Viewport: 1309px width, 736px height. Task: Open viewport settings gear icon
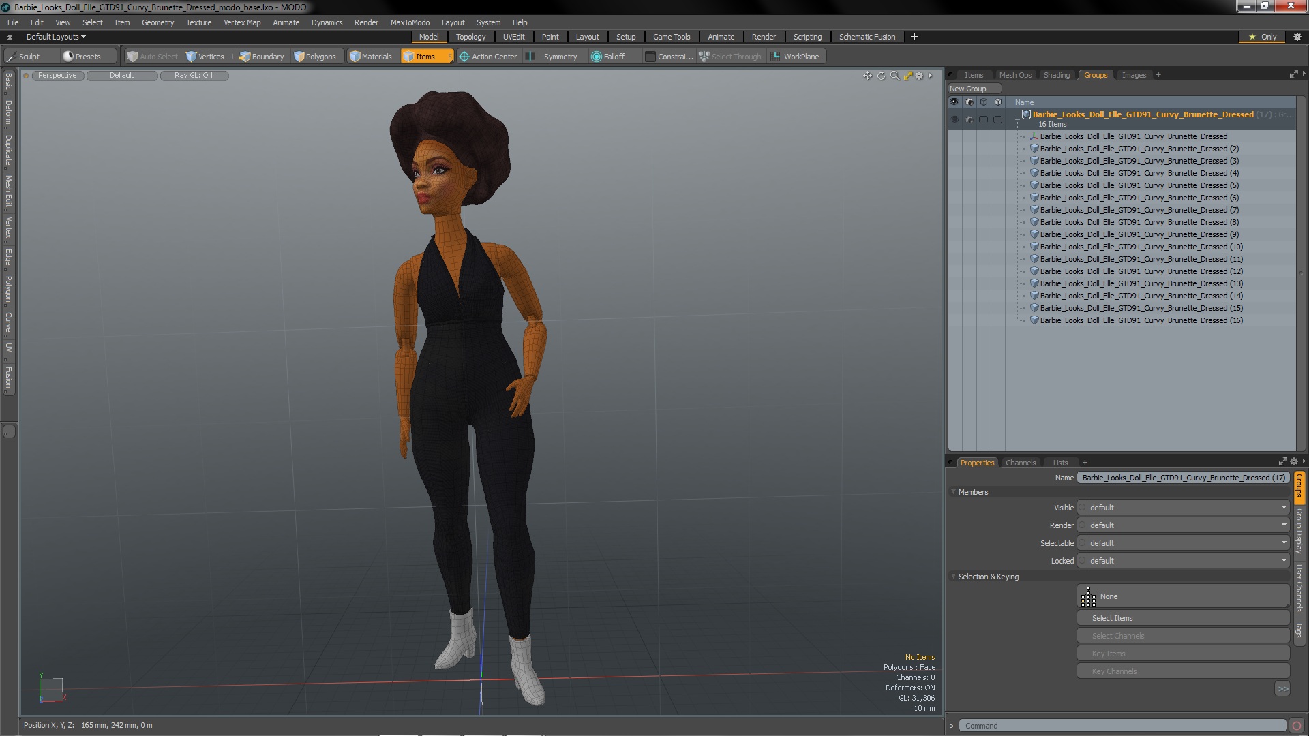click(919, 76)
